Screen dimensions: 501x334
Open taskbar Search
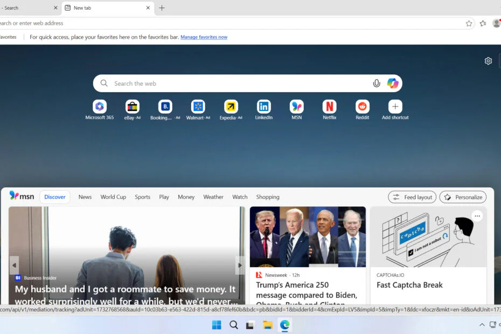point(234,325)
